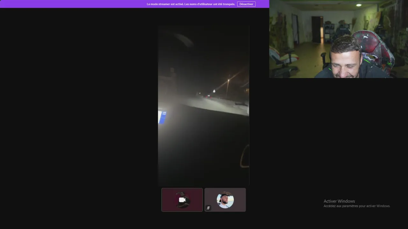Click the streamer mode active banner text
The height and width of the screenshot is (229, 408).
pos(191,4)
